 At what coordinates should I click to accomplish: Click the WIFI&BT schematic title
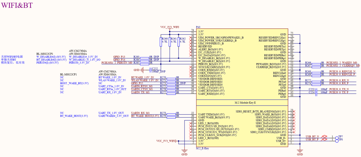17,5
